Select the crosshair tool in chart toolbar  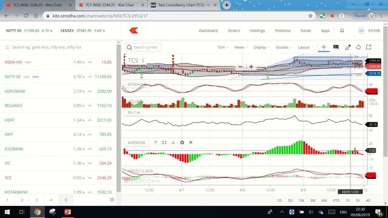324,47
